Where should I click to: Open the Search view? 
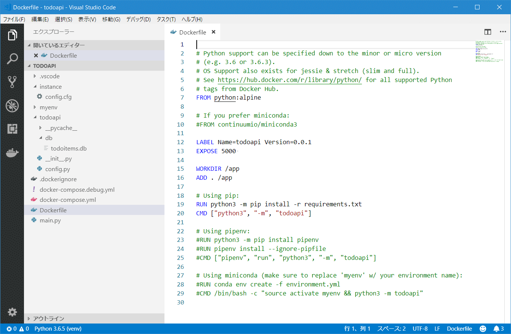[12, 58]
